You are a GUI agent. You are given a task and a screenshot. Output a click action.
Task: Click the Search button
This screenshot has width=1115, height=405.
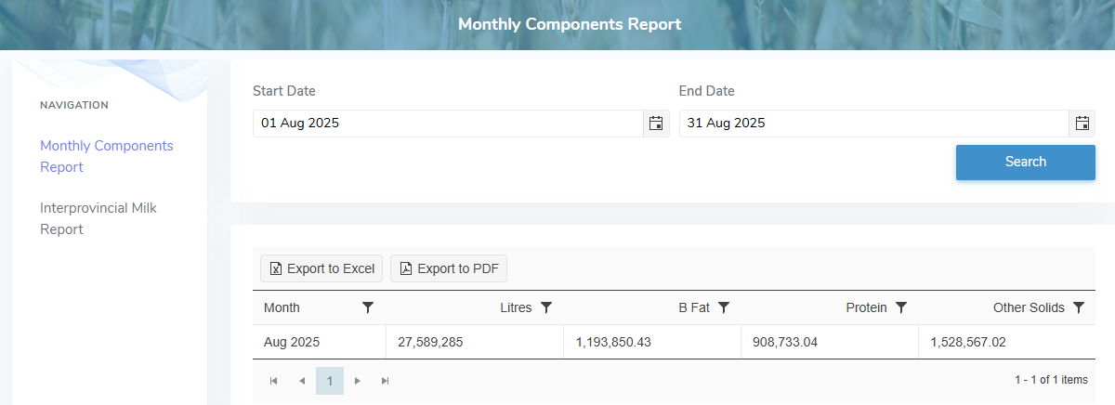(x=1025, y=162)
